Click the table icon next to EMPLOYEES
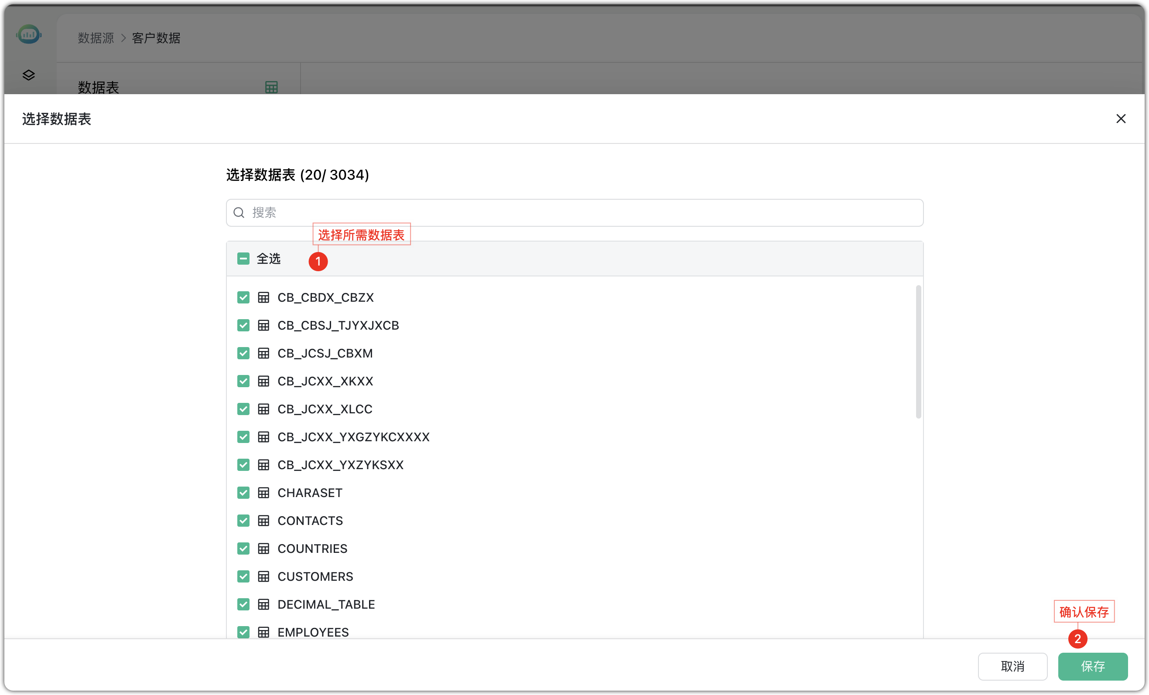The width and height of the screenshot is (1149, 695). pyautogui.click(x=264, y=632)
